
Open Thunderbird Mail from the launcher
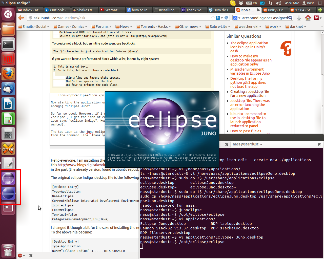click(8, 89)
